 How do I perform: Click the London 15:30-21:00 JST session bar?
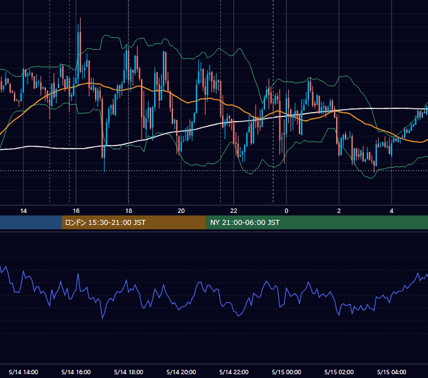133,222
